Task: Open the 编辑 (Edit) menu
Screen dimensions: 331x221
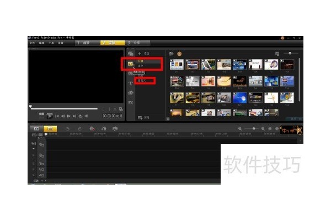Action: click(x=42, y=43)
